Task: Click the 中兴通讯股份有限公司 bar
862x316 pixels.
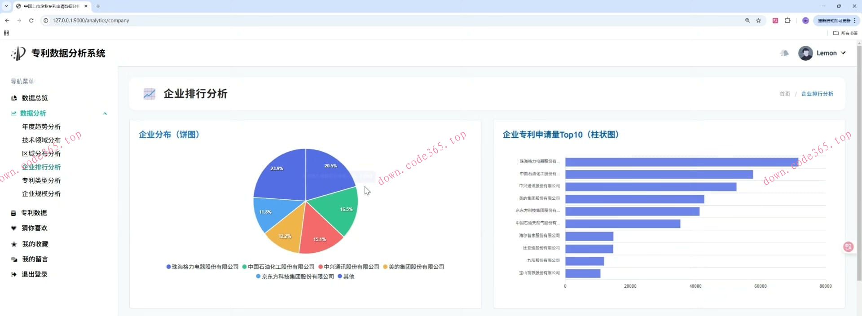Action: click(651, 187)
